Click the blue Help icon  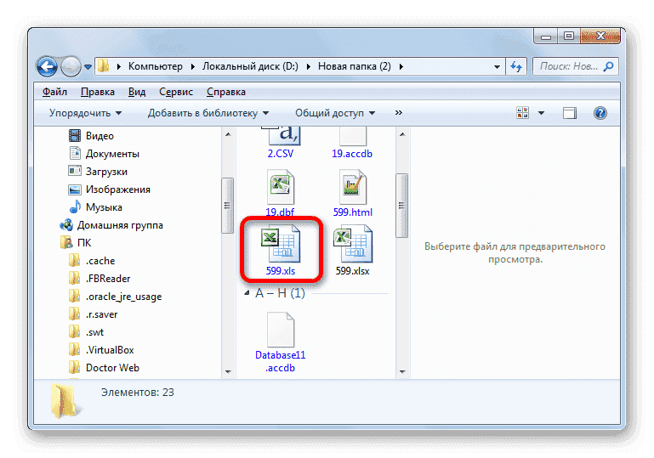(x=600, y=113)
